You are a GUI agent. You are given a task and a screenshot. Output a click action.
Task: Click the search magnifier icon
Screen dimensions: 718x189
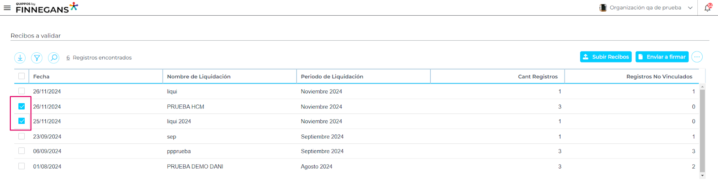54,58
